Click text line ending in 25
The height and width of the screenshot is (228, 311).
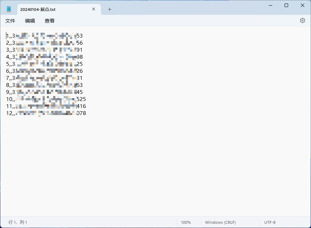(44, 64)
